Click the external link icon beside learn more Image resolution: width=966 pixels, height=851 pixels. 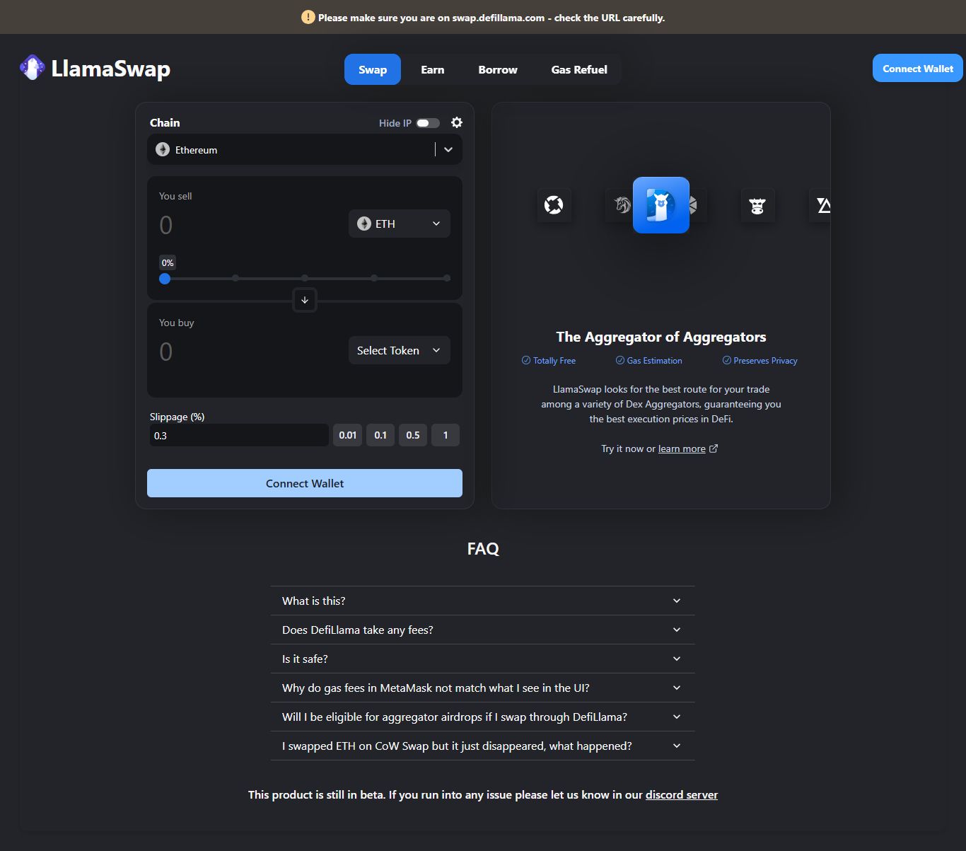pos(714,448)
